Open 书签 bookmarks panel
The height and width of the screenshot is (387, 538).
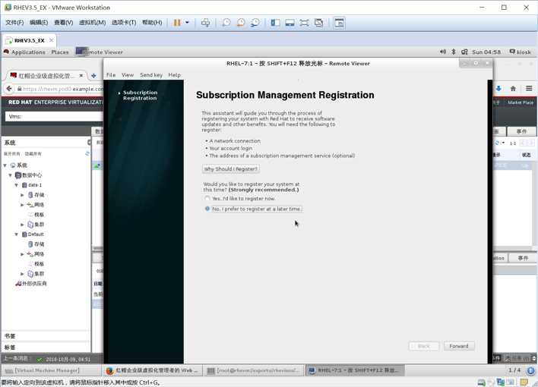(x=46, y=336)
